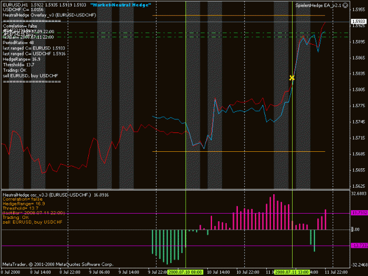
Task: Select the magenta -13.7333 level tag
Action: click(359, 245)
